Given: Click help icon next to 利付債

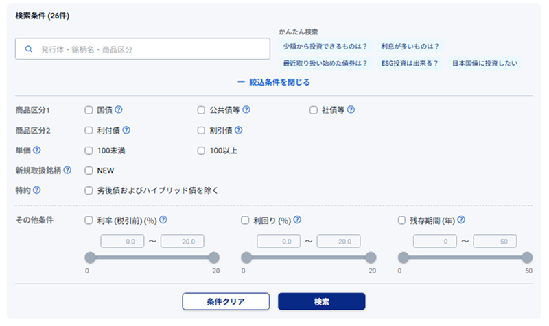Looking at the screenshot, I should tap(126, 130).
